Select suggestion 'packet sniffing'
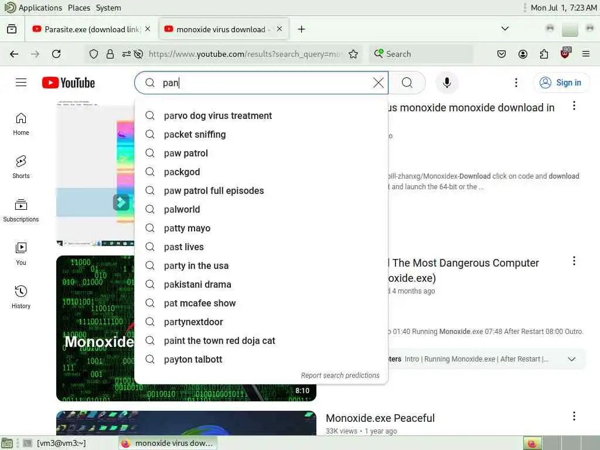This screenshot has width=600, height=450. [x=261, y=134]
